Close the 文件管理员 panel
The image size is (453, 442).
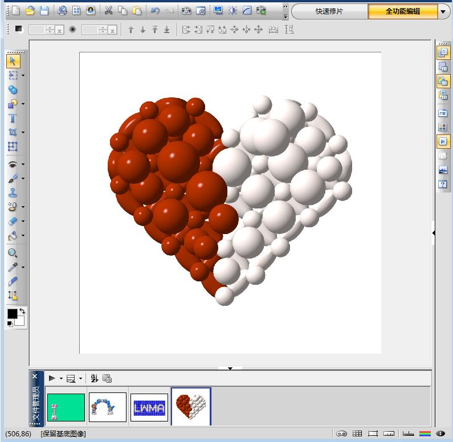pyautogui.click(x=35, y=376)
